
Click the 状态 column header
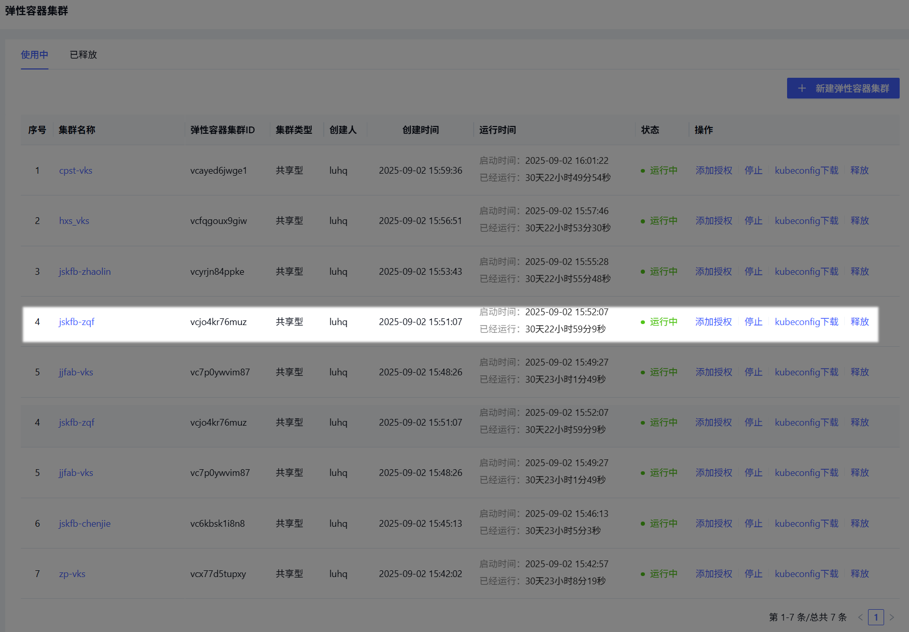coord(650,130)
